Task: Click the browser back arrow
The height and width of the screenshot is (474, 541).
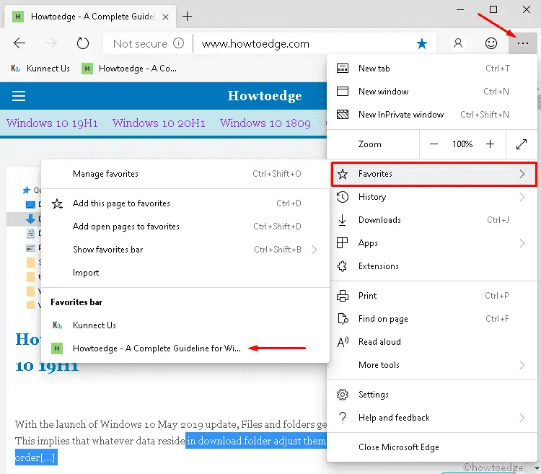Action: click(19, 43)
